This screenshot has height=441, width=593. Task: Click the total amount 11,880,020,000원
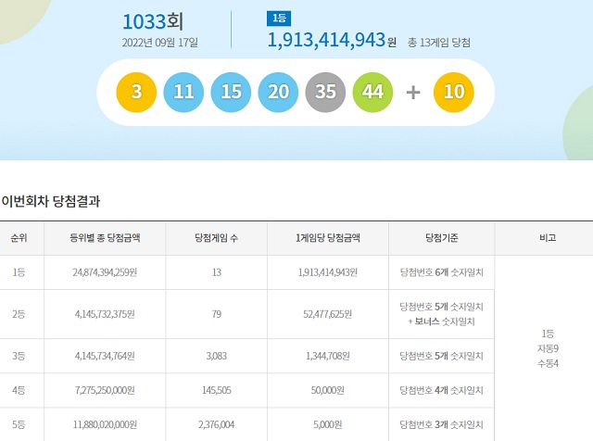point(105,424)
